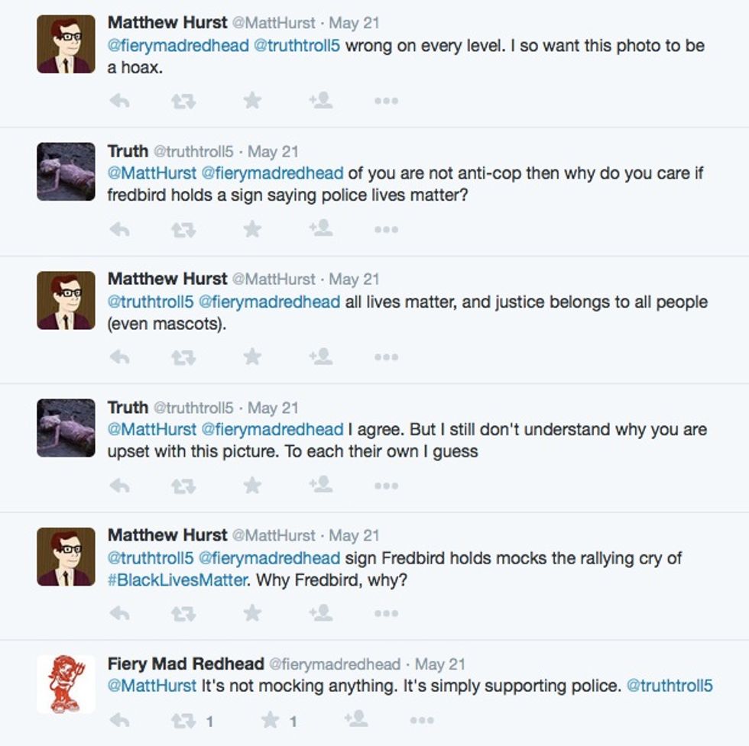The height and width of the screenshot is (746, 749).
Task: Open Truth's avatar in the fredbird sign tweet
Action: pyautogui.click(x=66, y=173)
